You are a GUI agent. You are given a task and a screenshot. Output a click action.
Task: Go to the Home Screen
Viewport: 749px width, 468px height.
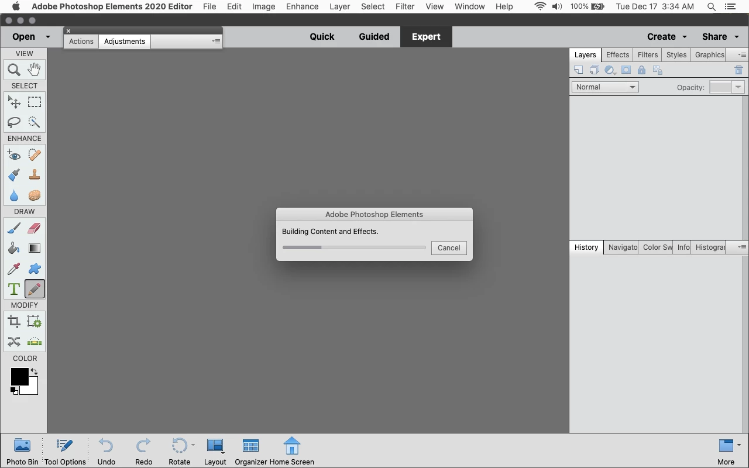(291, 452)
